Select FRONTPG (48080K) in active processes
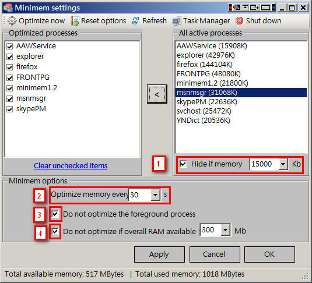Viewport: 312px width, 283px height. click(x=241, y=74)
